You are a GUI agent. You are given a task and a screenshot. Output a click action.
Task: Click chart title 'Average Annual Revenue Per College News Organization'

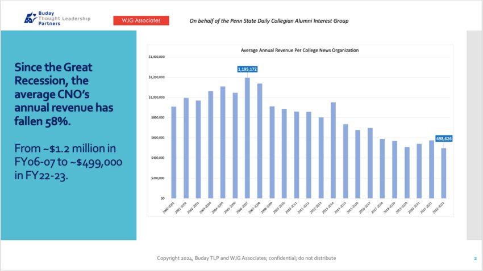click(299, 50)
